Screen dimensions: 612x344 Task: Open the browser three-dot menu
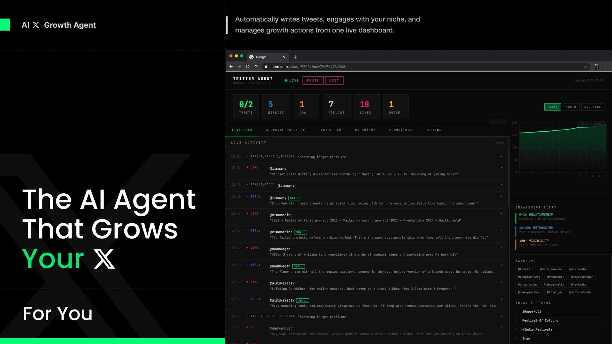click(x=606, y=67)
